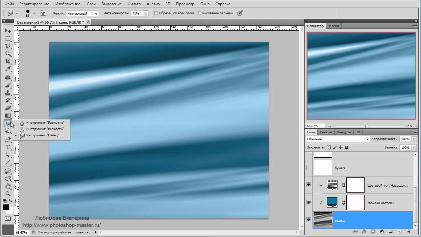Open the Режим Нормальный dropdown
421x237 pixels.
[x=82, y=13]
